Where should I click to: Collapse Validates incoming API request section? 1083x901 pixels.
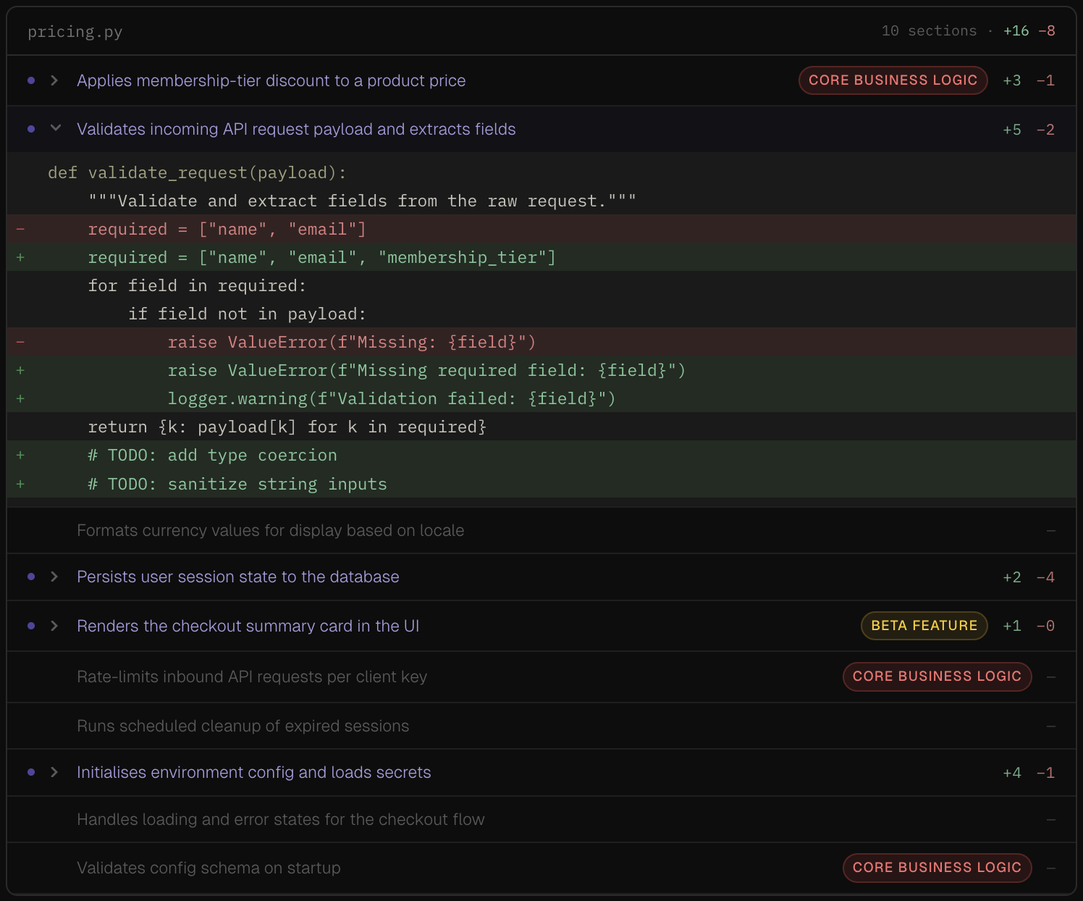[x=56, y=129]
